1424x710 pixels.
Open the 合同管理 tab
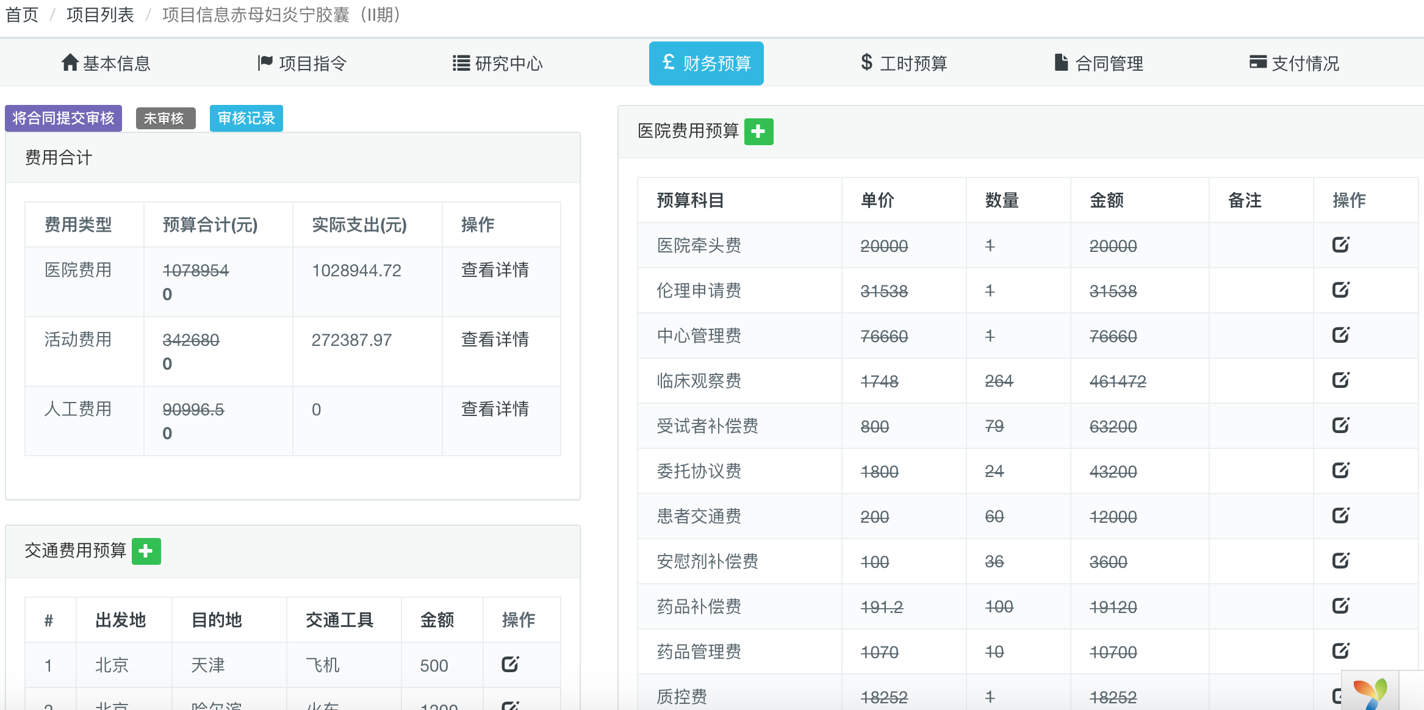click(x=1099, y=63)
